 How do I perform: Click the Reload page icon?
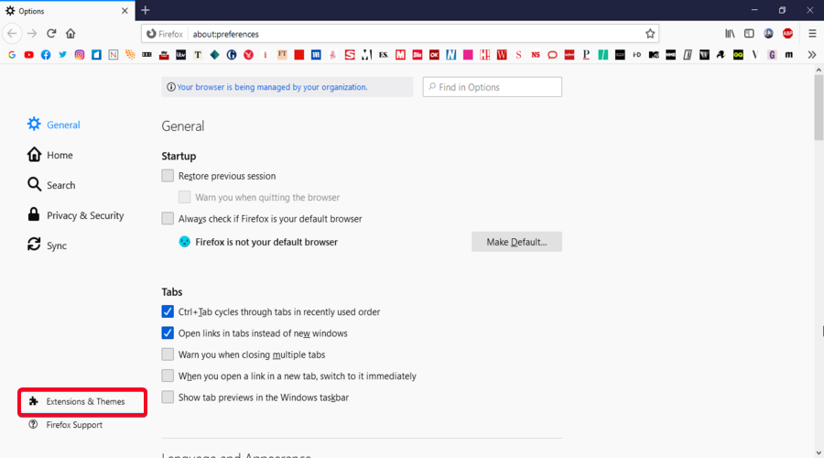pyautogui.click(x=51, y=34)
